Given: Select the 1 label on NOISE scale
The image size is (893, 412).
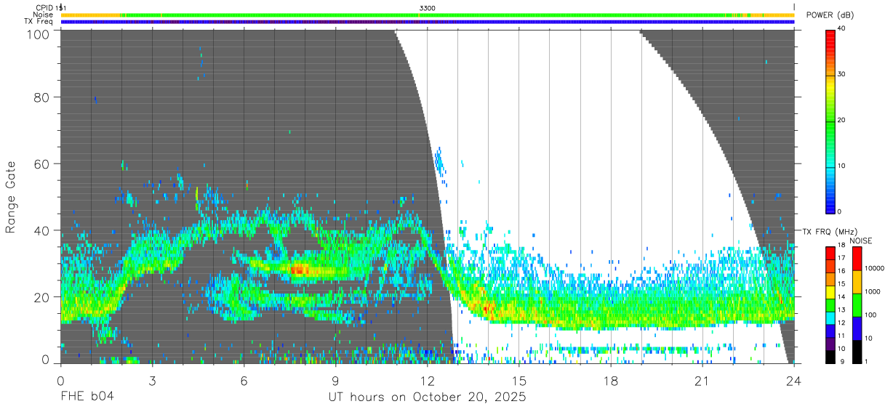Looking at the screenshot, I should (x=866, y=362).
